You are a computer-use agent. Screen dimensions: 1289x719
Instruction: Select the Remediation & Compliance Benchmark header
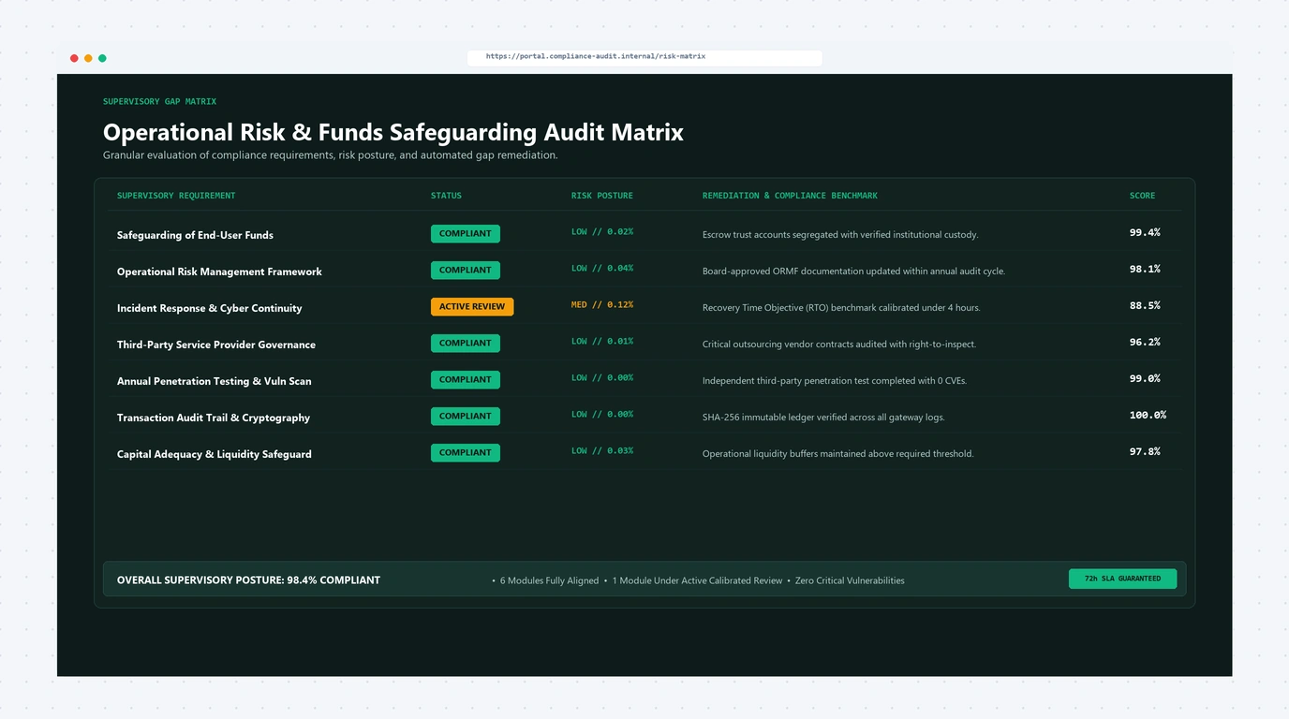(790, 196)
